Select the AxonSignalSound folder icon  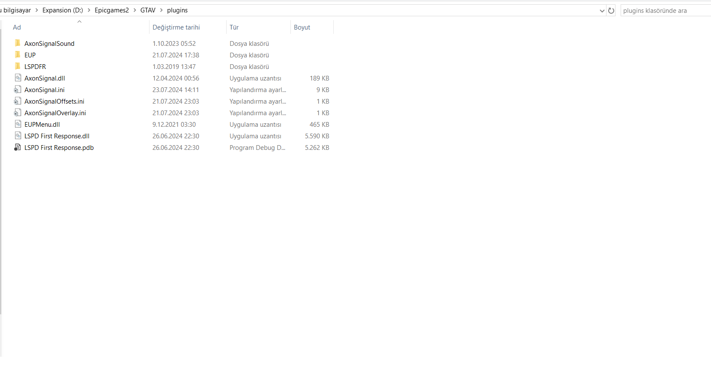(x=18, y=43)
